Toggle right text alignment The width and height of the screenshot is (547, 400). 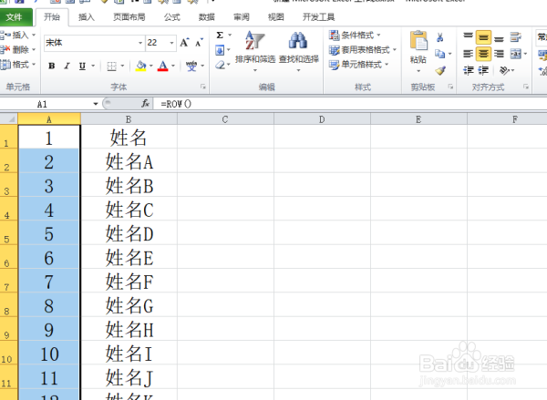coord(499,54)
